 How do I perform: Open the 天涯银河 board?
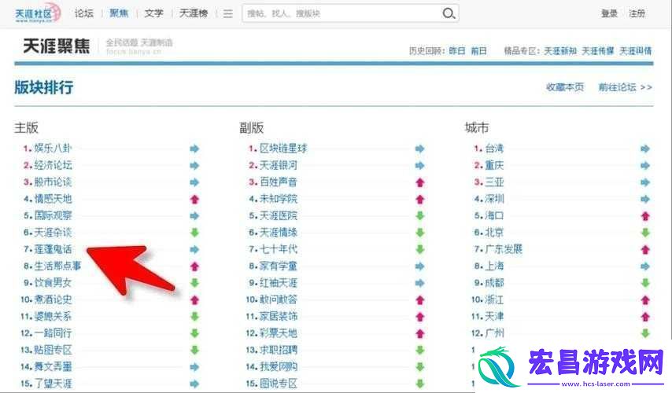(279, 165)
